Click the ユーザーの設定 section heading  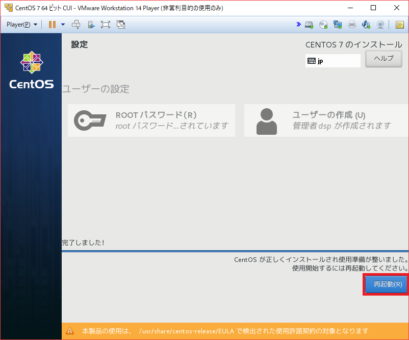click(x=95, y=89)
